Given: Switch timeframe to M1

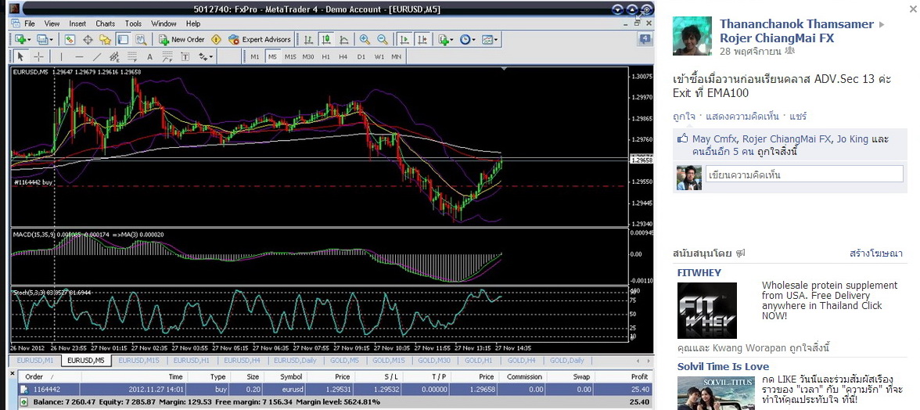Looking at the screenshot, I should (x=255, y=57).
